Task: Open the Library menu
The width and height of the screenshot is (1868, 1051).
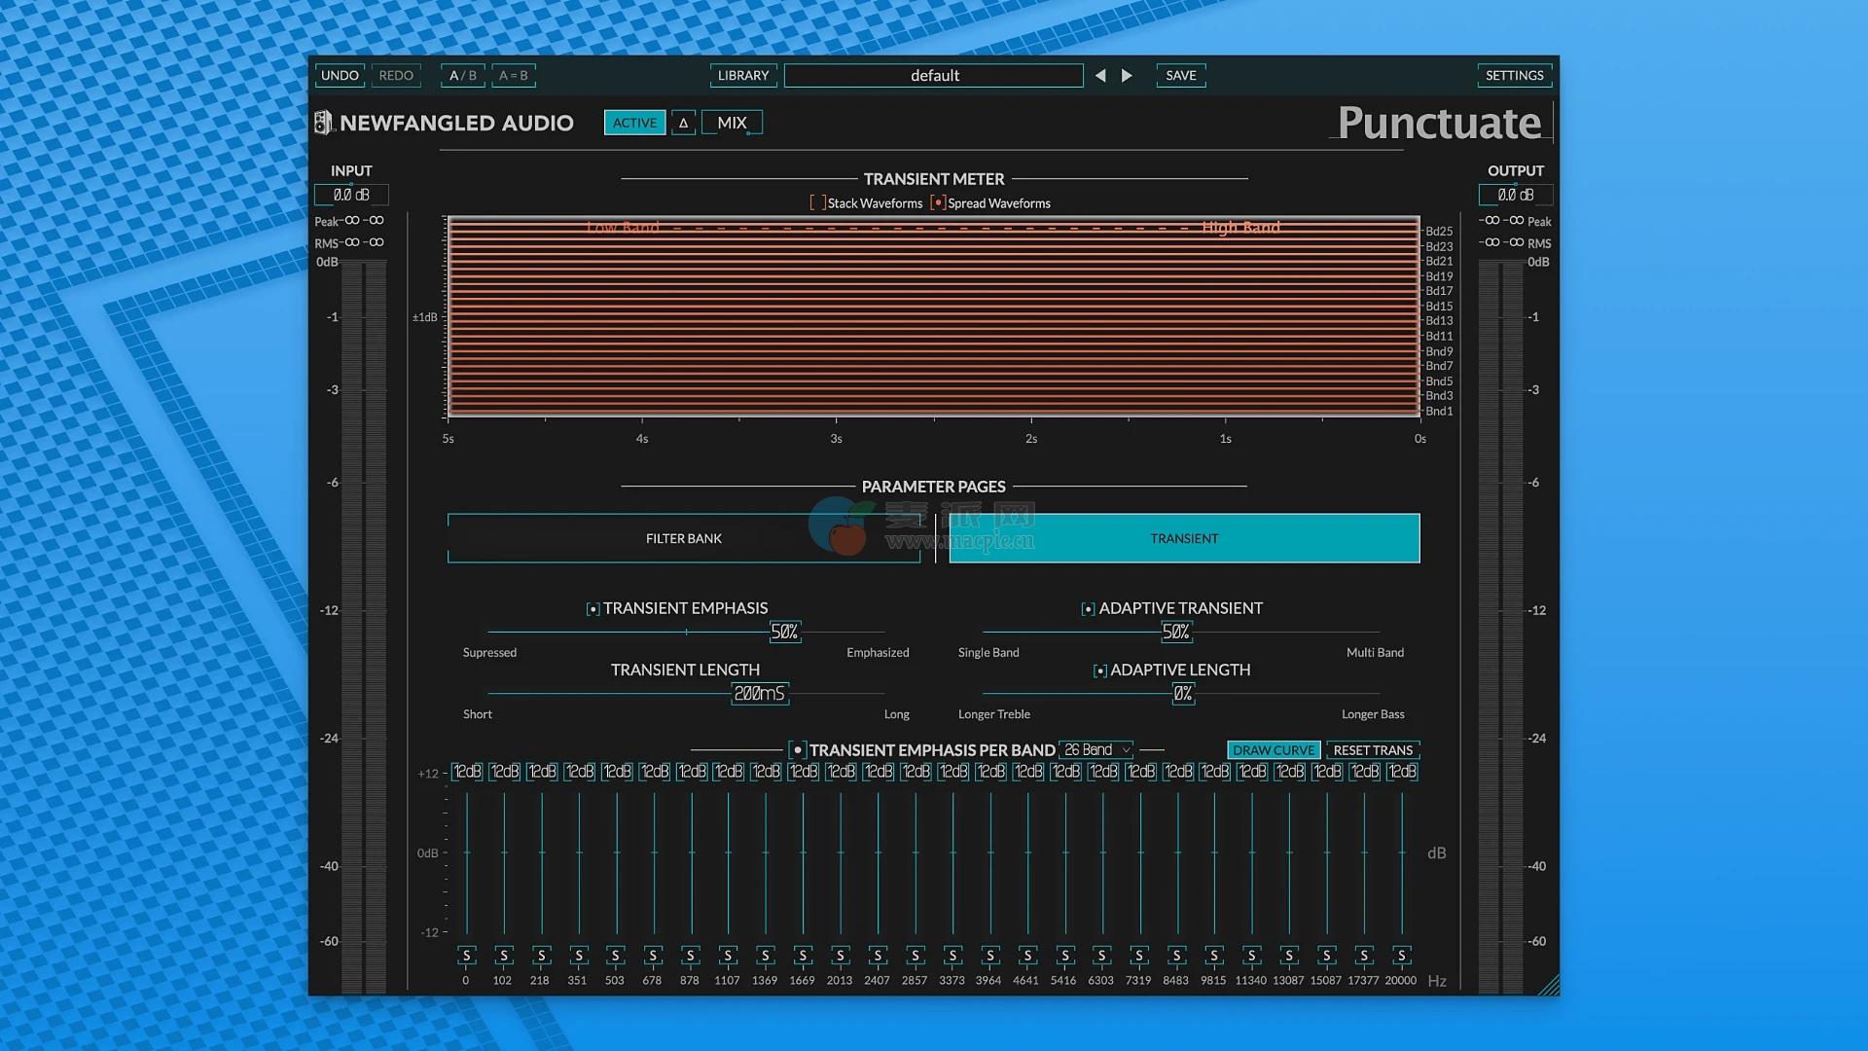Action: pos(743,76)
